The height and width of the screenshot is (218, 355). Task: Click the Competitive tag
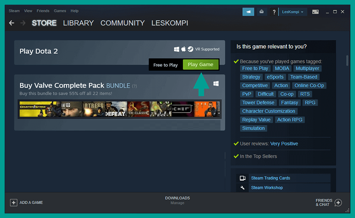tap(255, 86)
